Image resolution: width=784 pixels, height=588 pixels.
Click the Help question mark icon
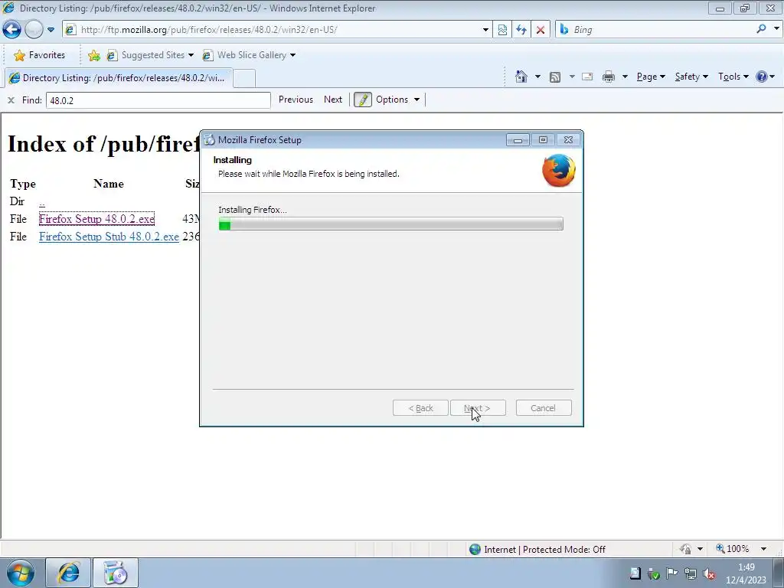pos(762,77)
